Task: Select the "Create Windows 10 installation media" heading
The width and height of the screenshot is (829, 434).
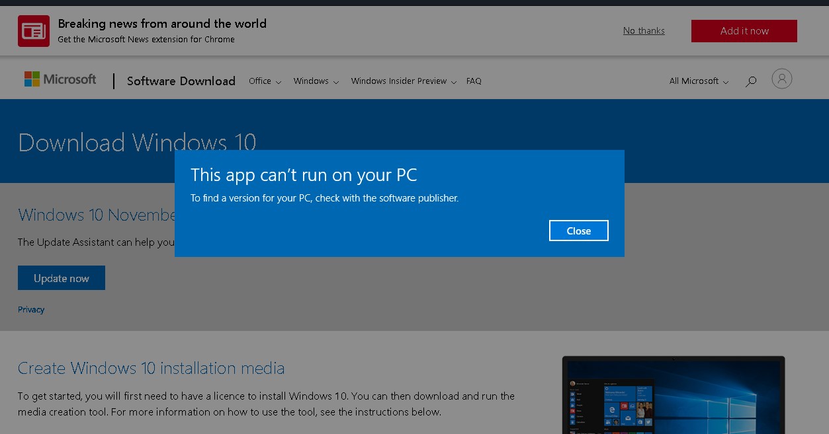Action: coord(152,368)
